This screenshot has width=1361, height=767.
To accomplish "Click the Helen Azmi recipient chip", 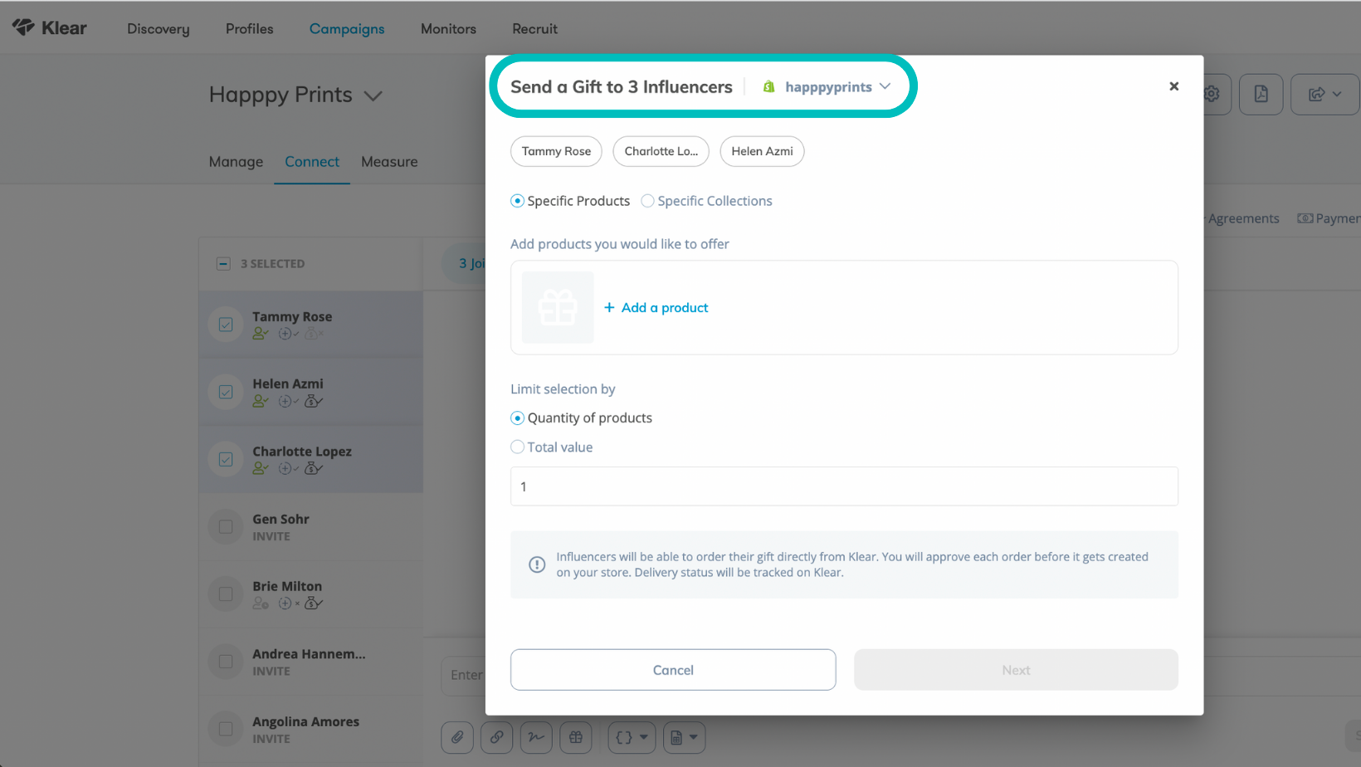I will 762,151.
